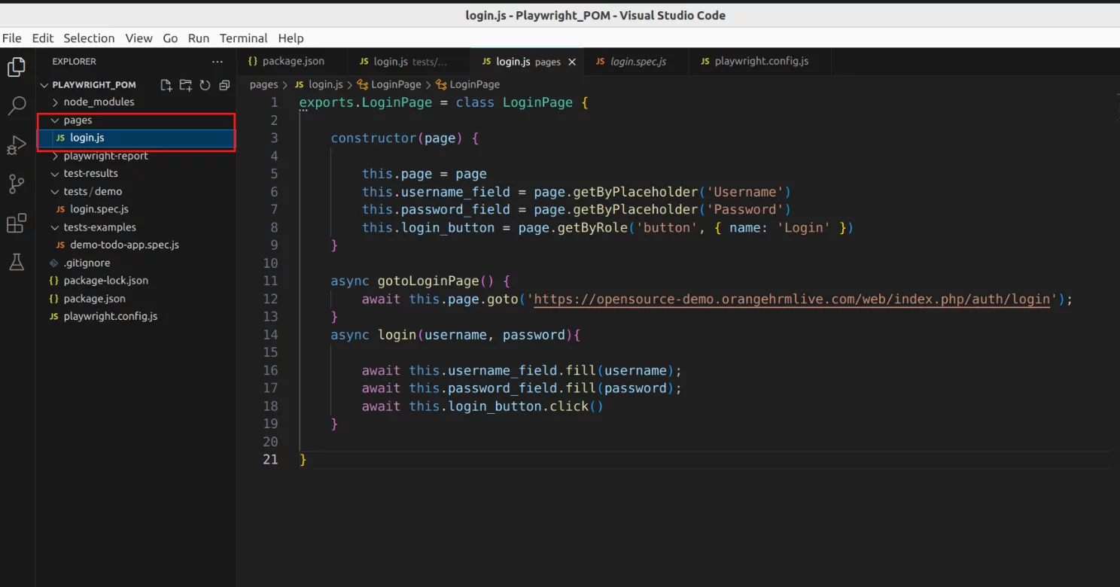Close the login.js pages tab

572,62
